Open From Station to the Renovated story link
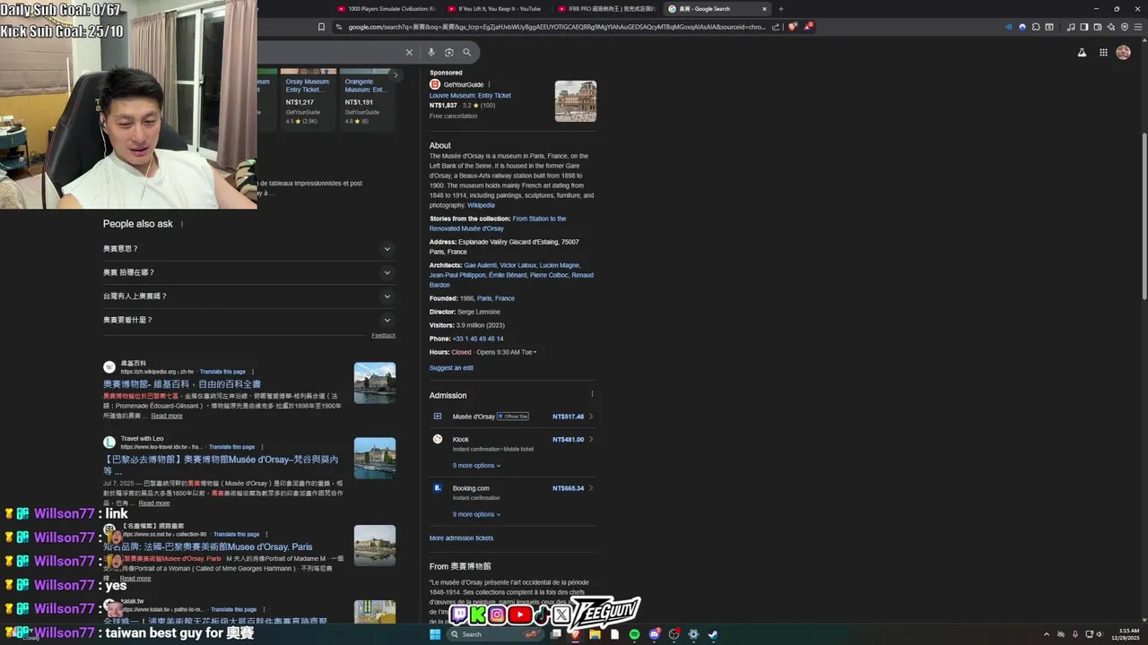 click(x=498, y=223)
